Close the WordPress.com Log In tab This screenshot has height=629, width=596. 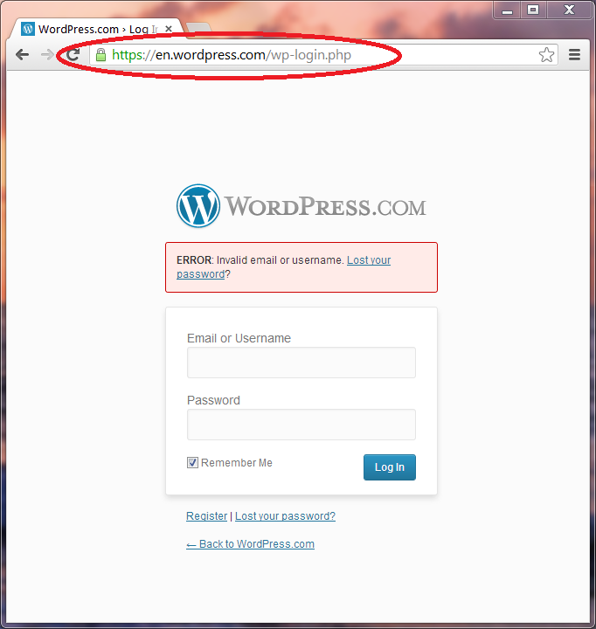(x=169, y=29)
